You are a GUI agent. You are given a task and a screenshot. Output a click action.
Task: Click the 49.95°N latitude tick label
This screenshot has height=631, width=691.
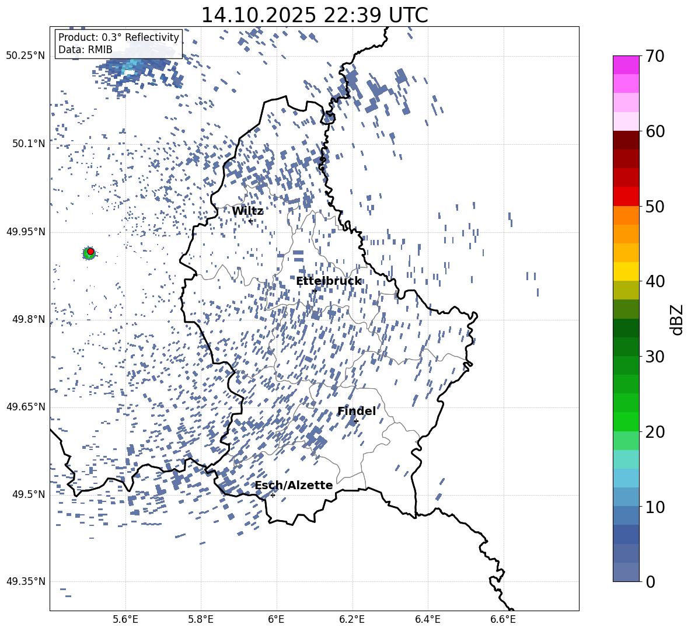point(26,232)
